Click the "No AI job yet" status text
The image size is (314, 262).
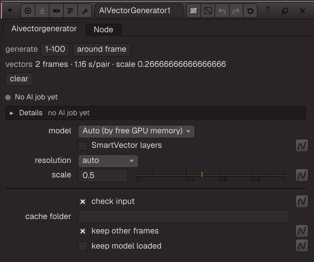coord(36,97)
